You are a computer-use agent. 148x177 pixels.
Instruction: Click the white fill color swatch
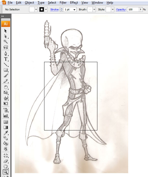(32, 10)
